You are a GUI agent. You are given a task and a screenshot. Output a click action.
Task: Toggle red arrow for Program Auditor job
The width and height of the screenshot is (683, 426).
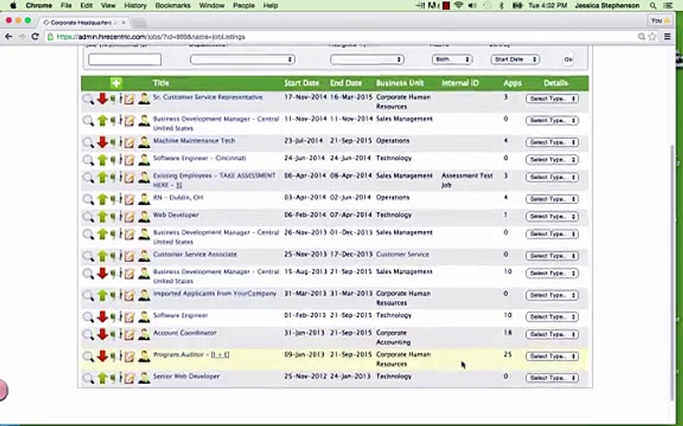point(103,356)
